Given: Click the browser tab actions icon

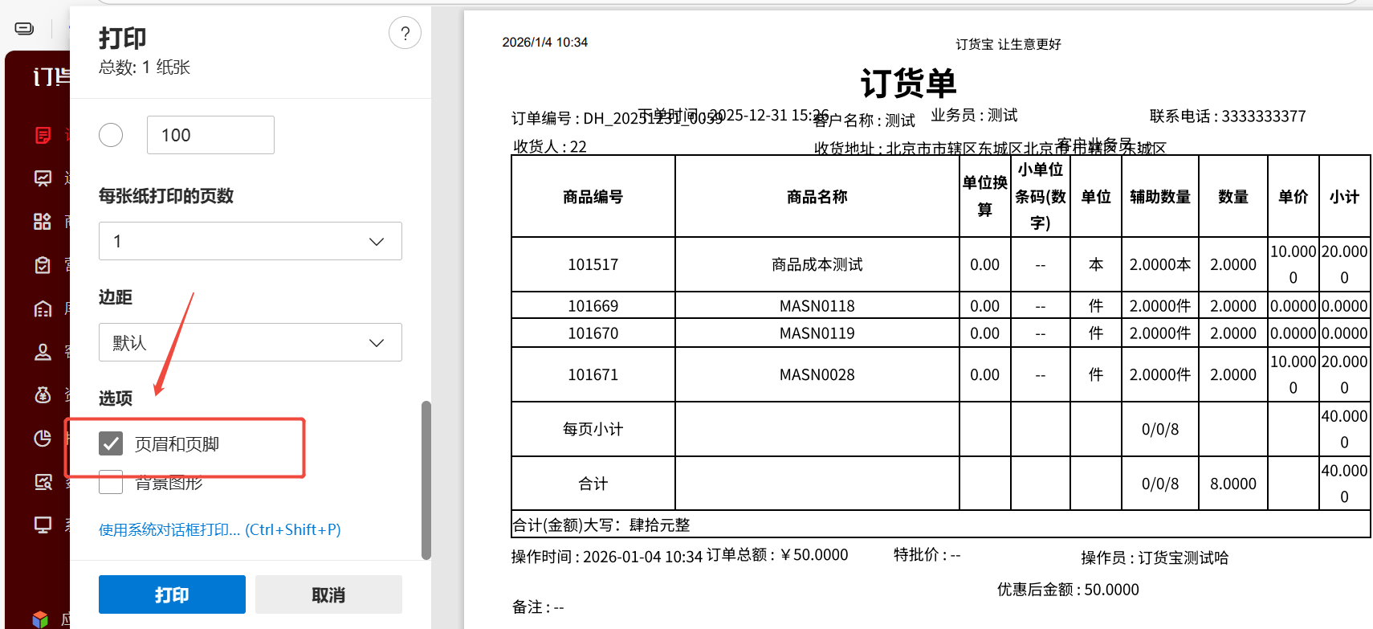Looking at the screenshot, I should pos(25,29).
